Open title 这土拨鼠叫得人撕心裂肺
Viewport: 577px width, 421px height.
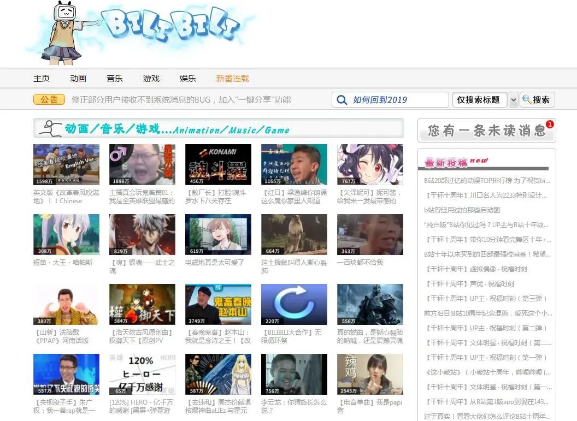(294, 266)
